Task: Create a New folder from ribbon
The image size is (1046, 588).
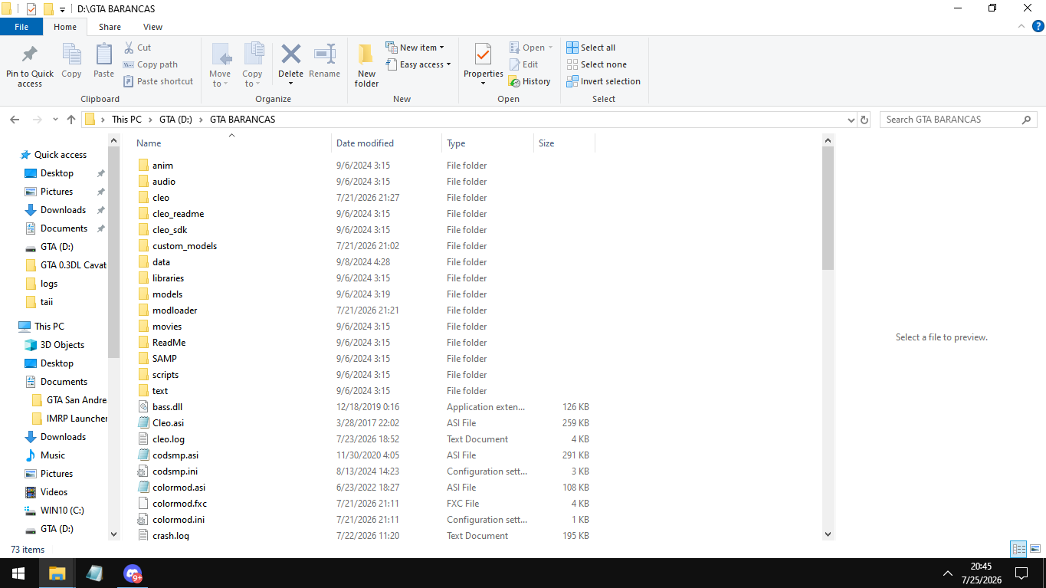Action: (x=366, y=64)
